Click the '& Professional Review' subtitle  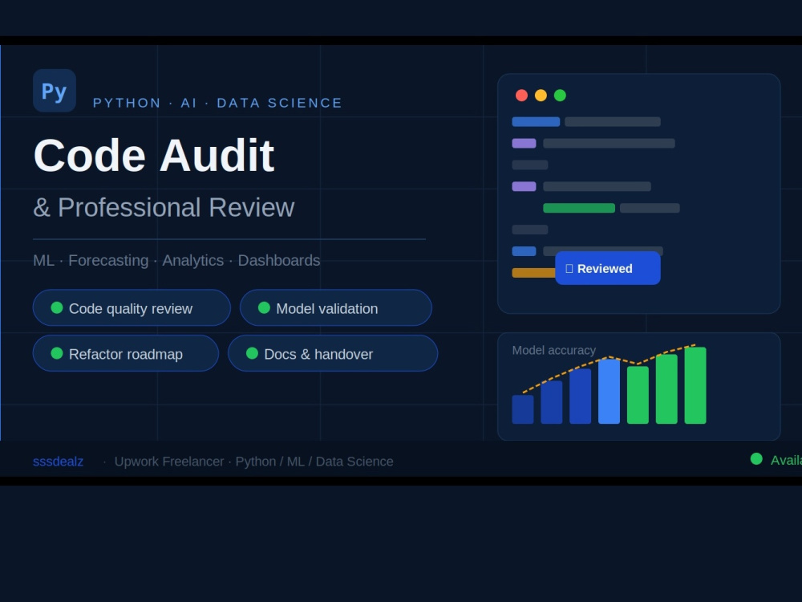[x=164, y=207]
